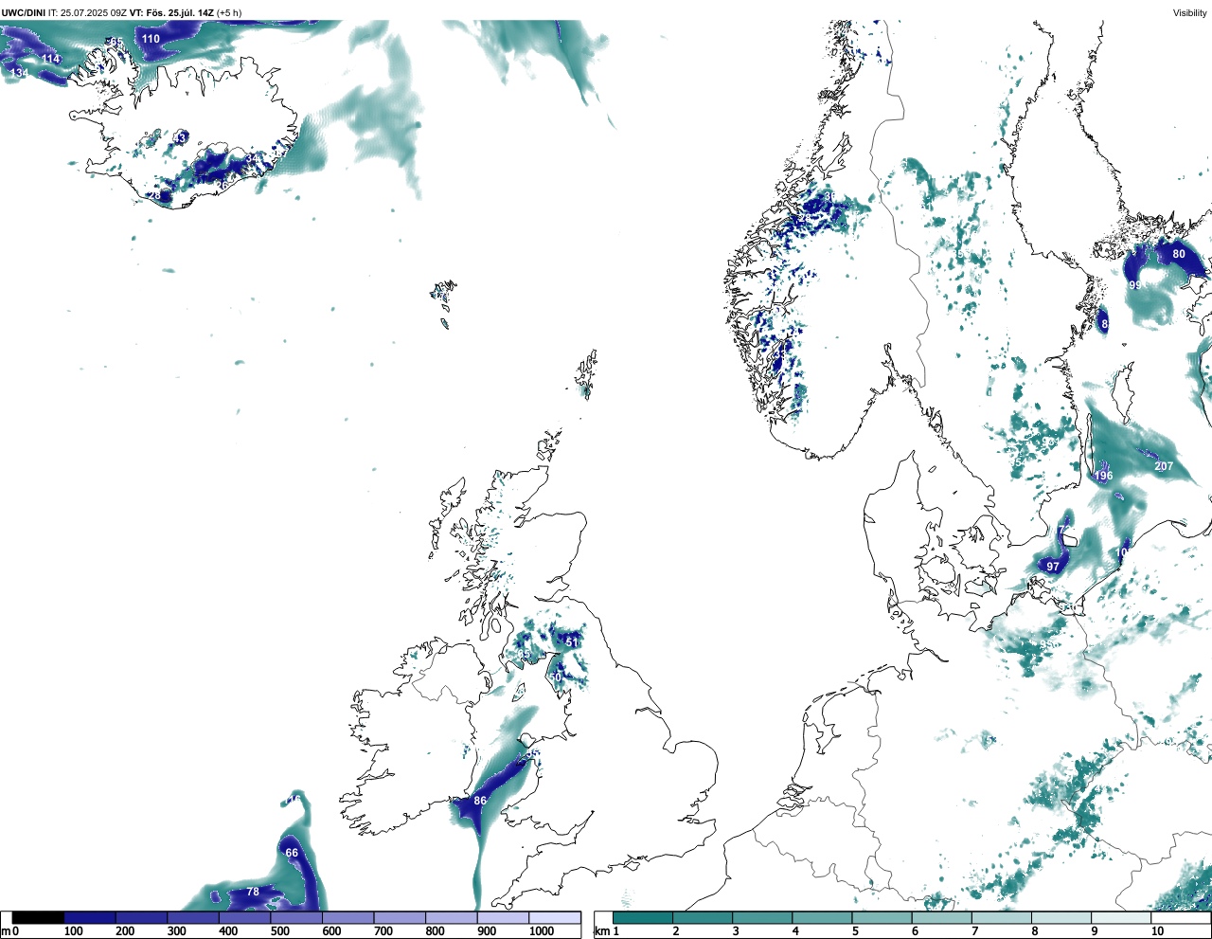The width and height of the screenshot is (1212, 939).
Task: Pick the 5–6 km legend color segment
Action: [x=882, y=918]
